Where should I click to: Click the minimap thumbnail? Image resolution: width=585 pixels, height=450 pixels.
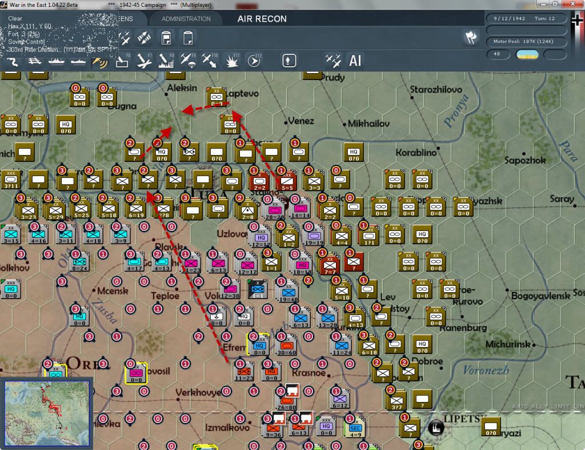click(x=47, y=413)
